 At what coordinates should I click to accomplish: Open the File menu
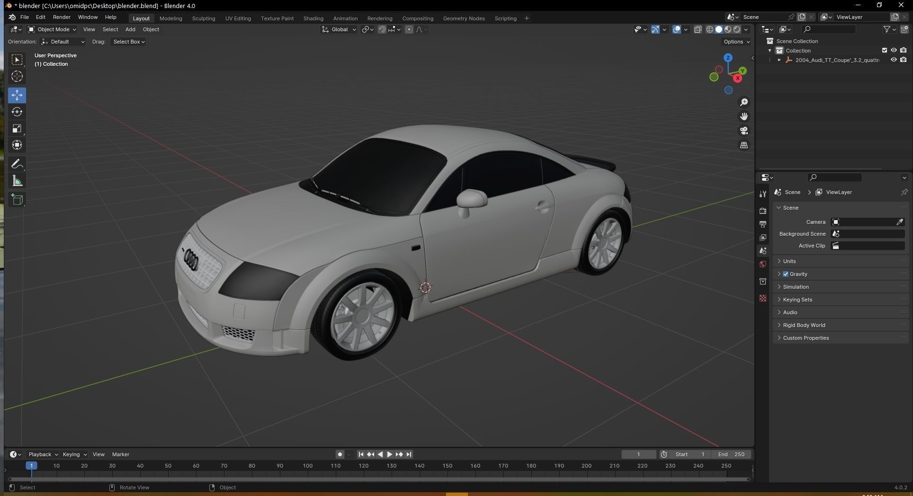(25, 17)
